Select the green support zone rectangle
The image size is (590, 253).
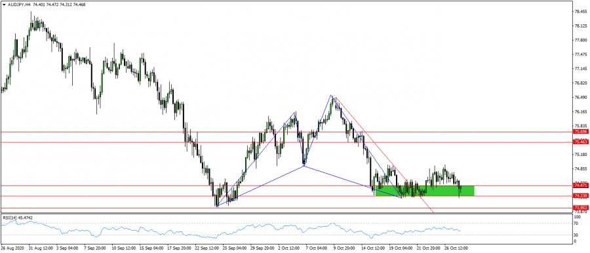(x=424, y=191)
